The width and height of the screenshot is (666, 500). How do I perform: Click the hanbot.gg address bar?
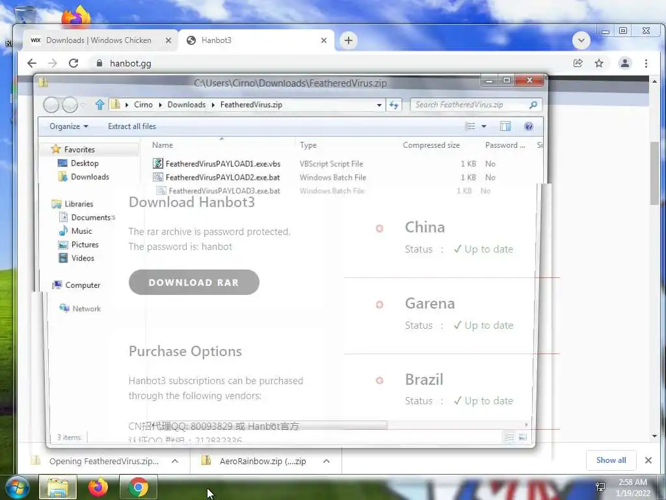click(331, 63)
